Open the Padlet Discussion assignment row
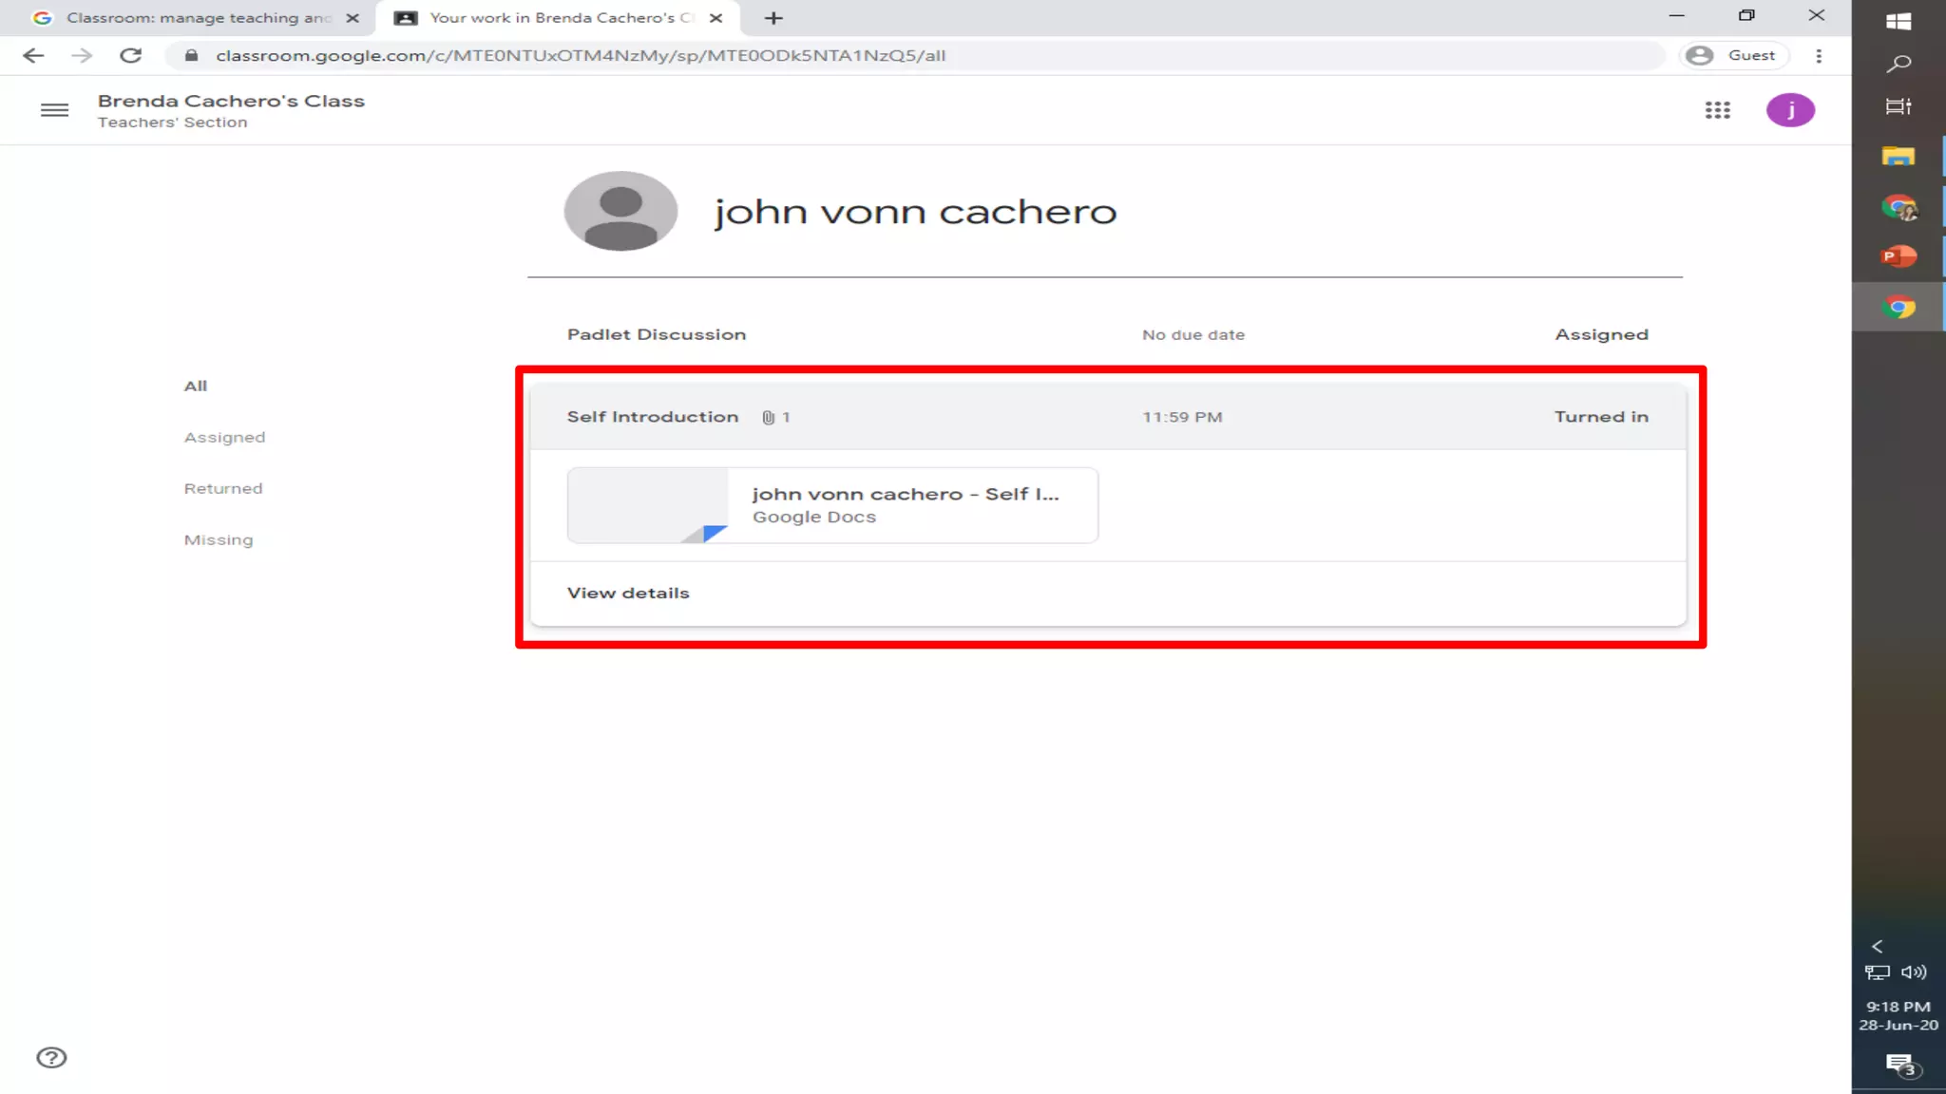The width and height of the screenshot is (1946, 1094). pos(1107,334)
